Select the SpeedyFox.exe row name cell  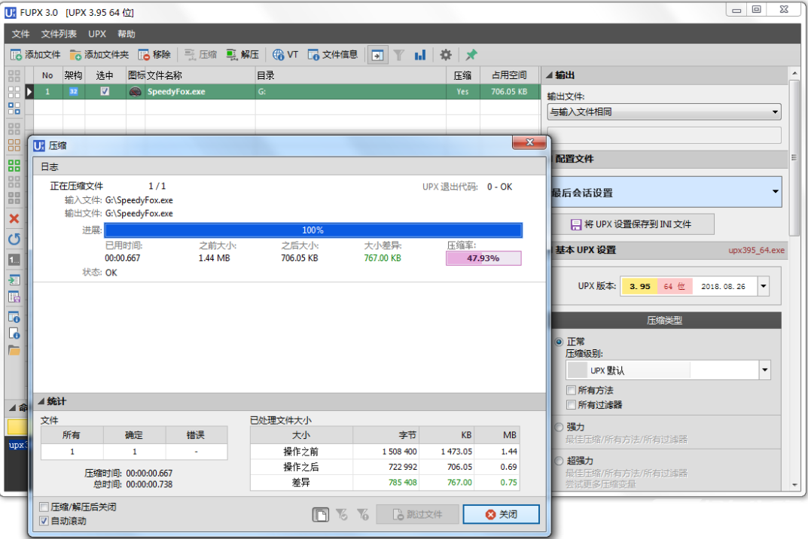pyautogui.click(x=200, y=92)
